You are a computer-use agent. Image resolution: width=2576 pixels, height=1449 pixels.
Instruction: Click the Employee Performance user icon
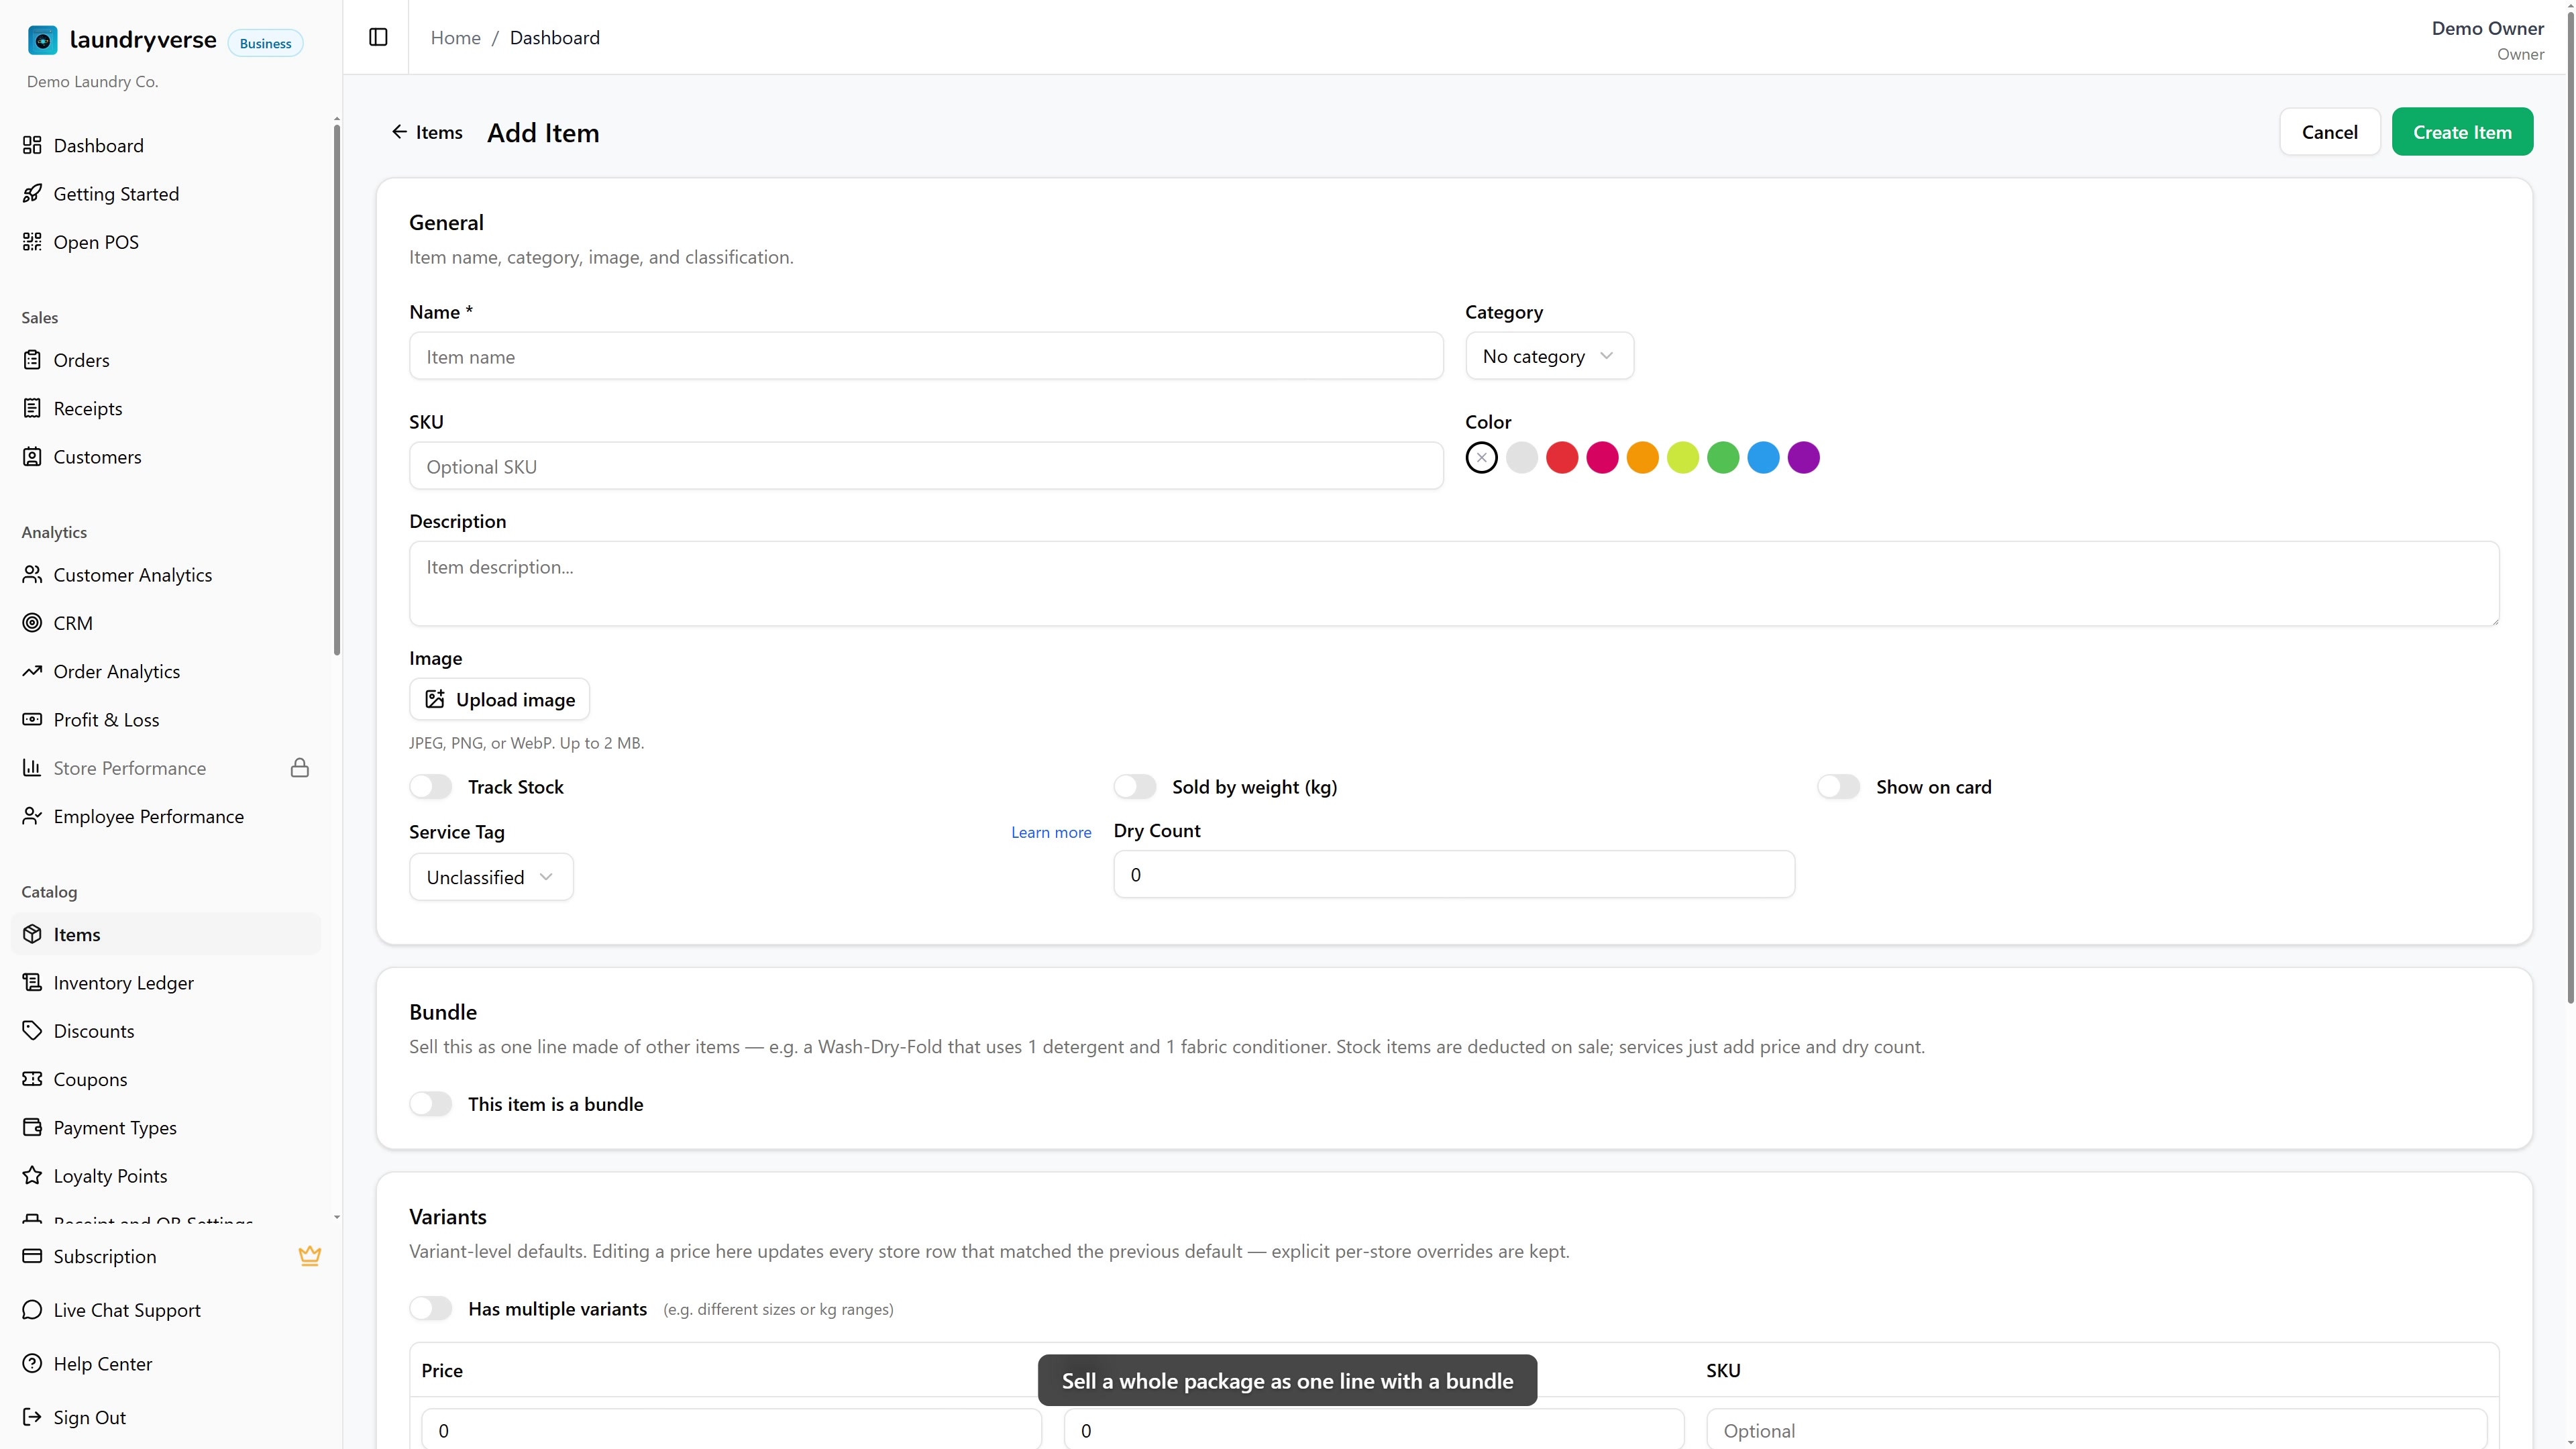coord(32,816)
